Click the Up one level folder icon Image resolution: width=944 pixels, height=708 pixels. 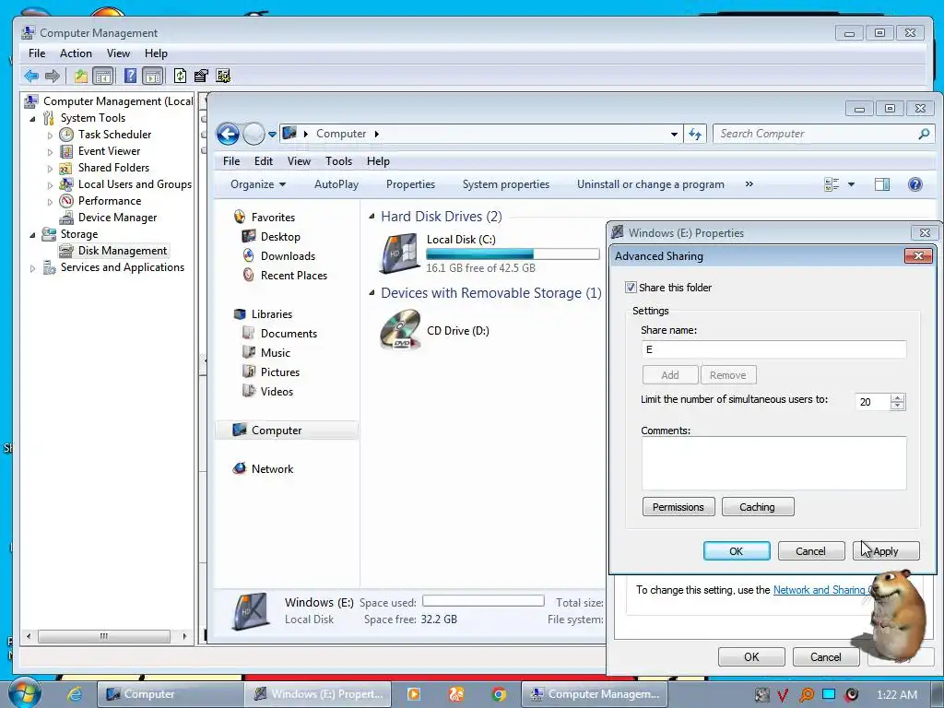[81, 76]
